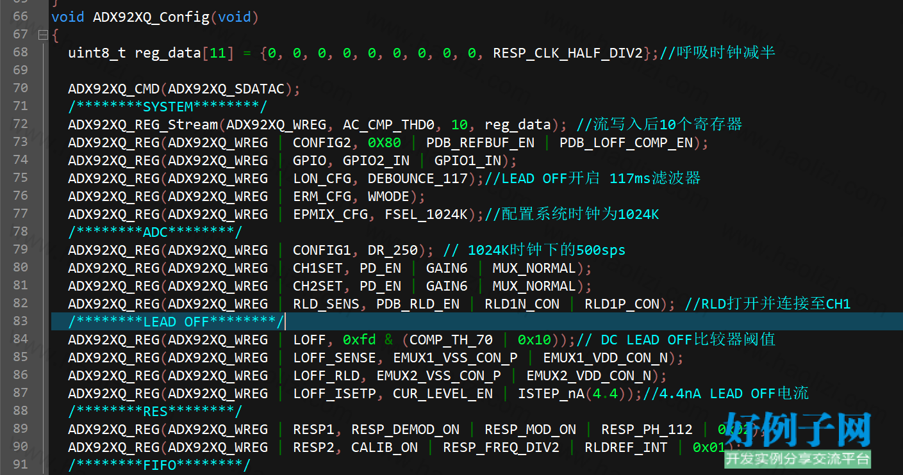The image size is (903, 475).
Task: Click 0xfd hex literal
Action: (x=360, y=339)
